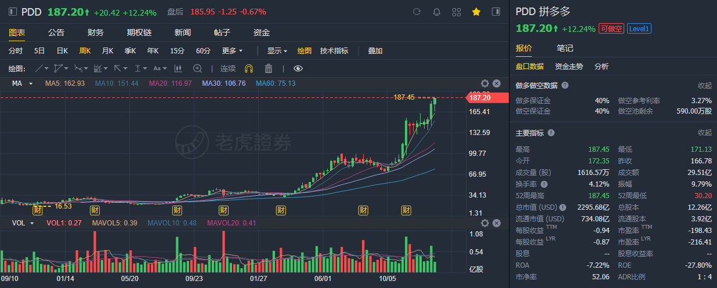Click the zoom-in magnifier tool

pyautogui.click(x=197, y=68)
